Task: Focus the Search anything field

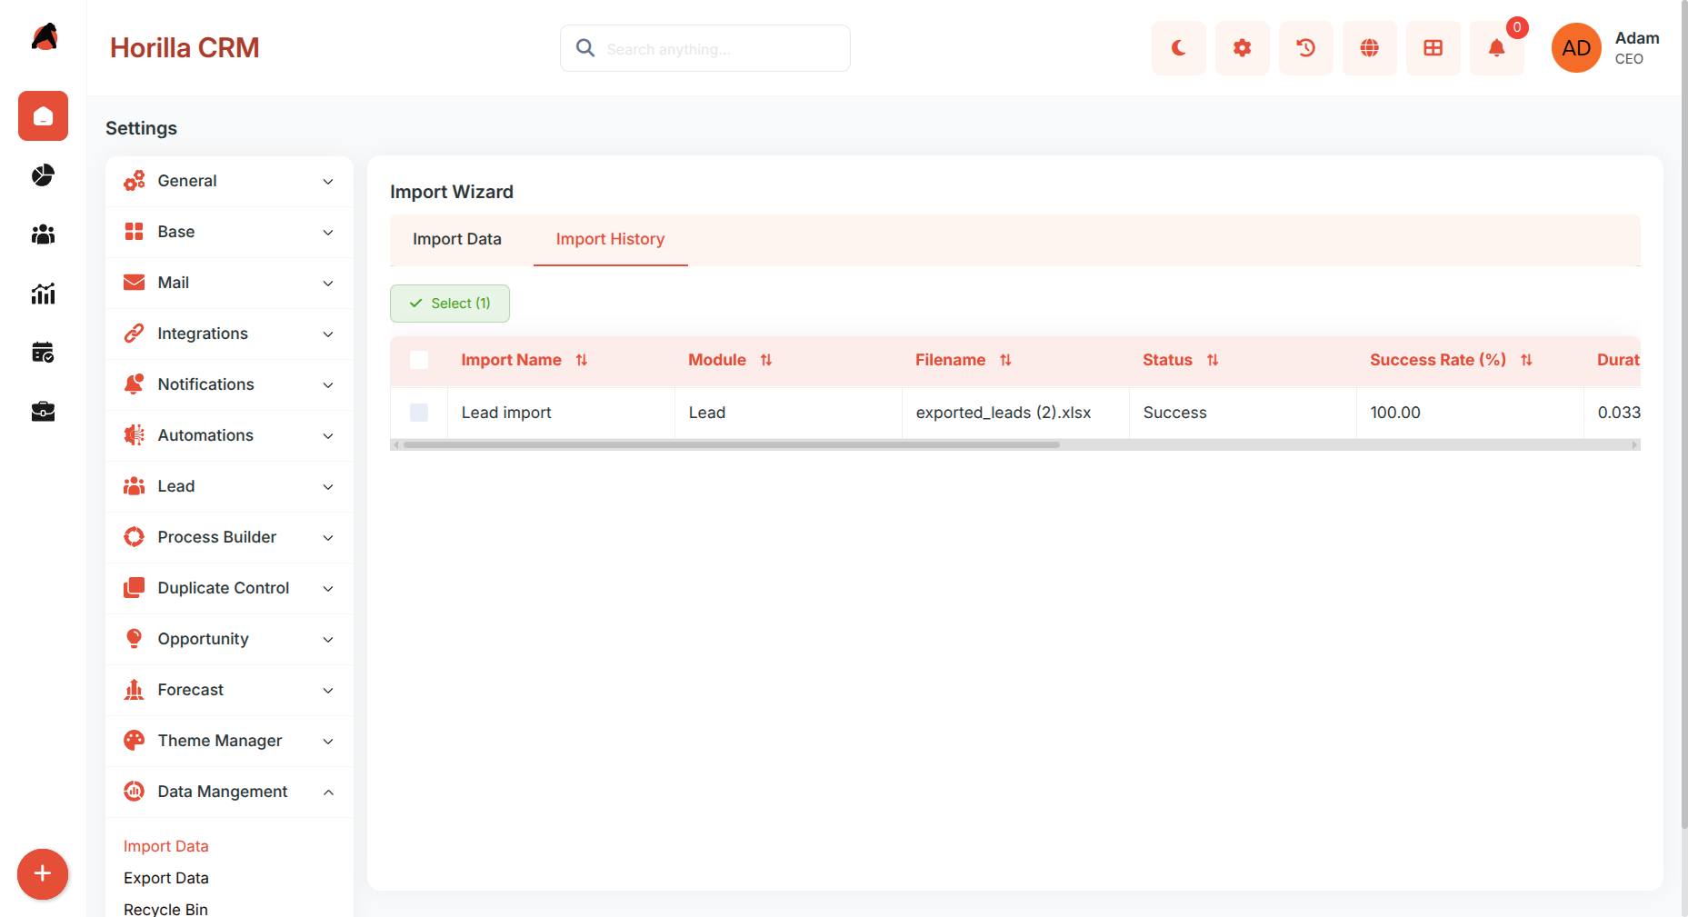Action: 705,48
